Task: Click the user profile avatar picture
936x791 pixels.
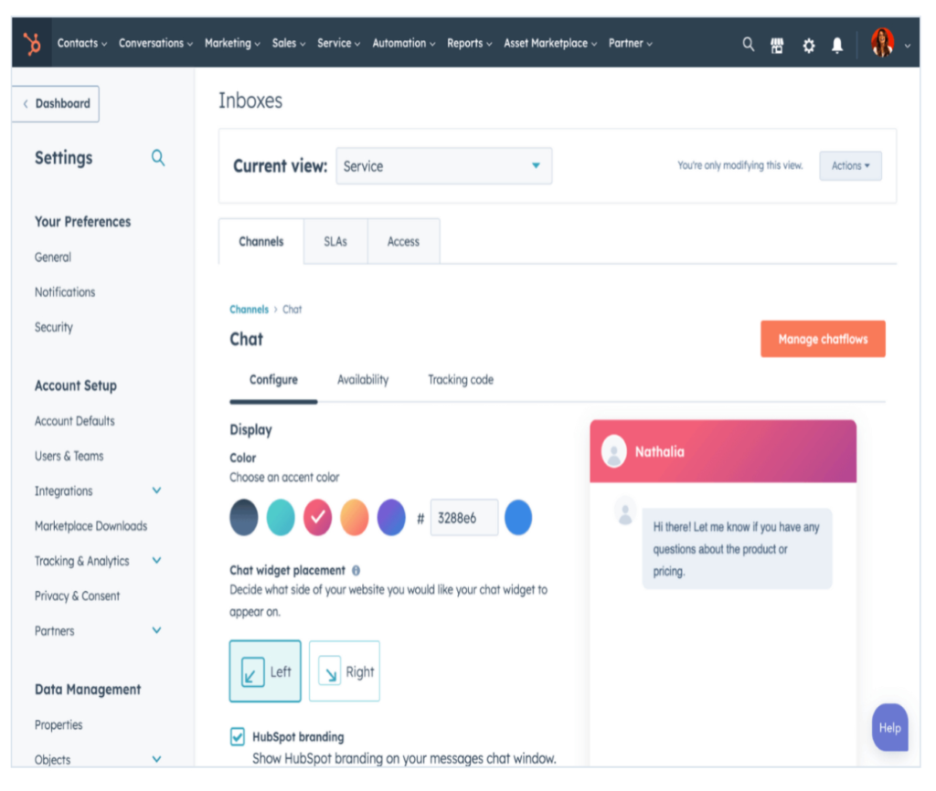Action: tap(880, 43)
